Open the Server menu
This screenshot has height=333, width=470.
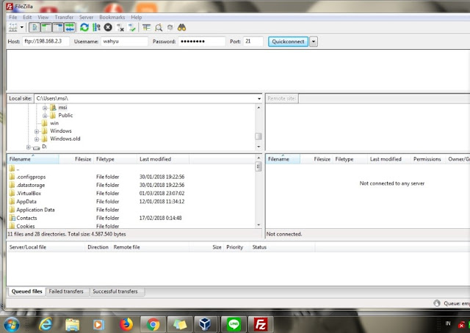point(86,18)
